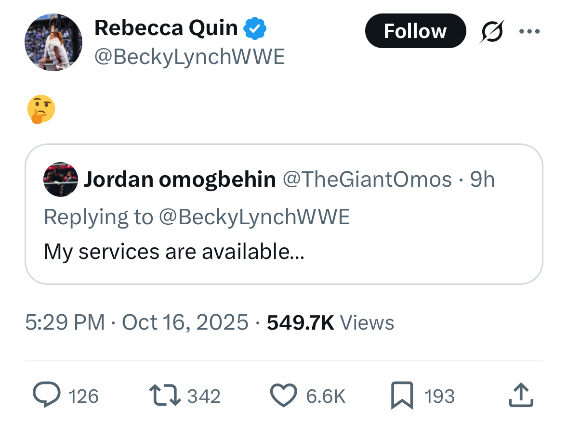Viewport: 568px width, 423px height.
Task: Open Jordan omogbehin's avatar thumbnail
Action: click(61, 179)
